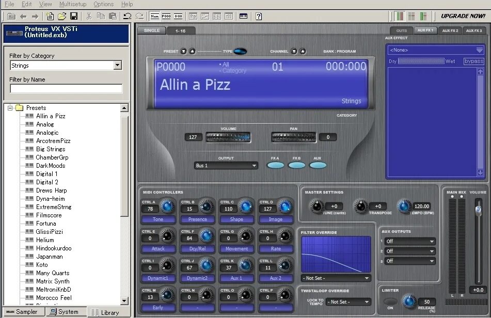The height and width of the screenshot is (318, 491).
Task: Toggle the FX B send button
Action: [296, 165]
